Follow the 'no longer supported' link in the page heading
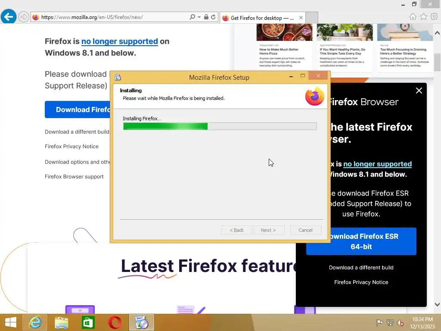The image size is (441, 331). click(x=120, y=41)
